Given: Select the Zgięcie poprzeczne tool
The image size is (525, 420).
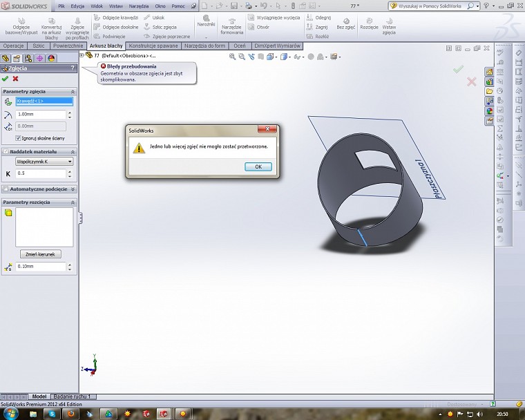Looking at the screenshot, I should [x=166, y=36].
